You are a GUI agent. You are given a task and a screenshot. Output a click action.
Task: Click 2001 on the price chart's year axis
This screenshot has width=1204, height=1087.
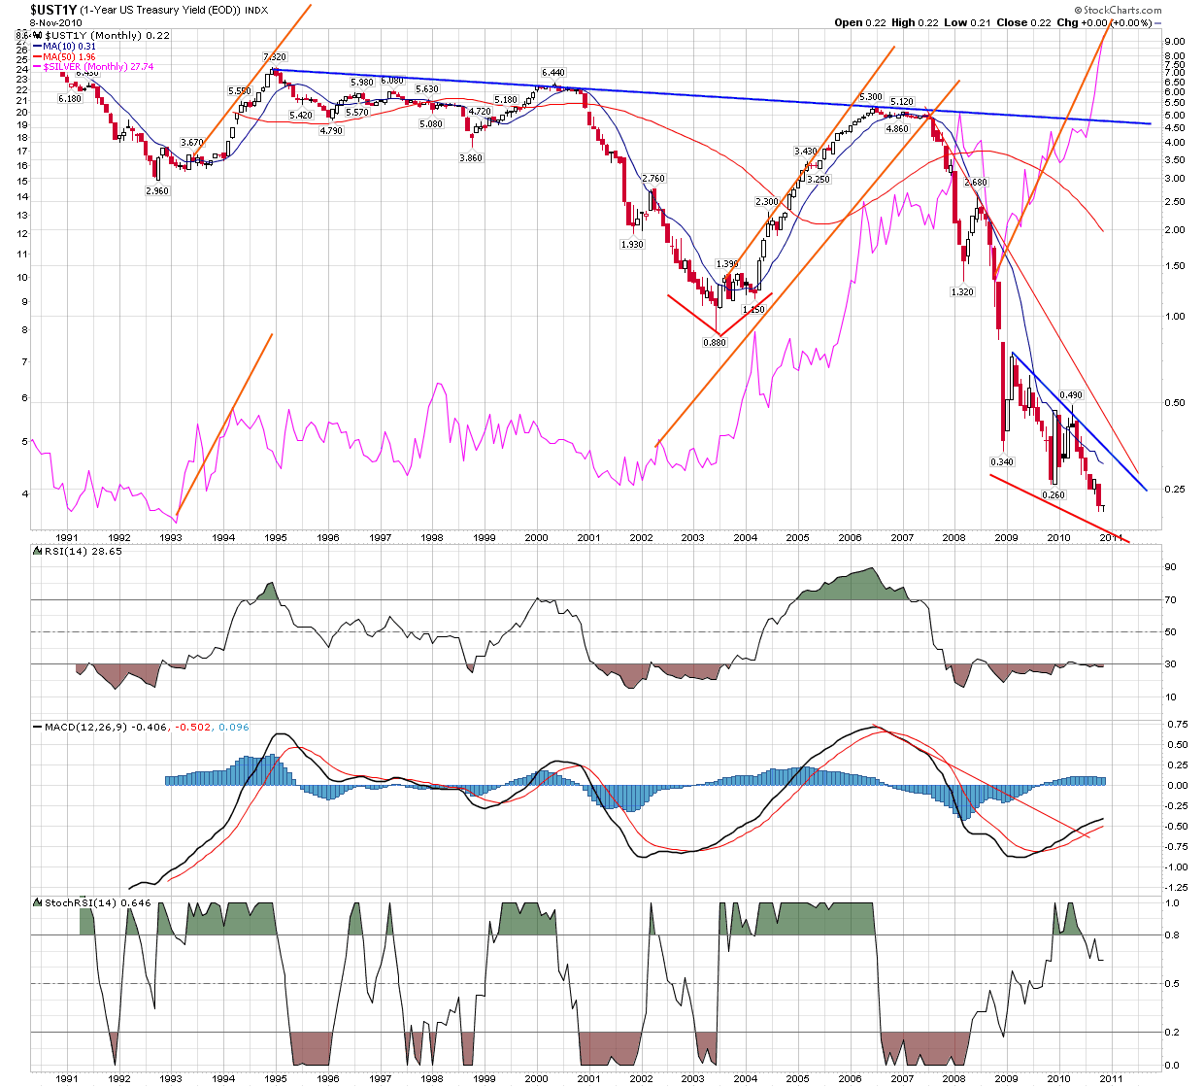point(588,537)
